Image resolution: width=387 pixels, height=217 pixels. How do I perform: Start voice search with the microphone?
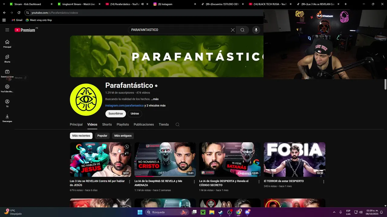(256, 30)
